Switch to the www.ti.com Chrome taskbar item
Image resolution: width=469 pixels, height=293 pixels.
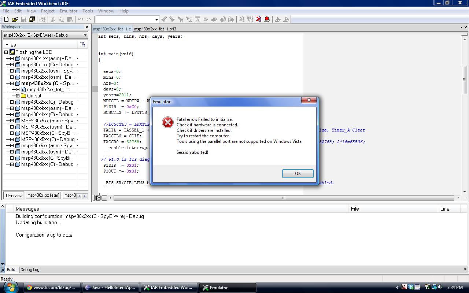tap(52, 288)
